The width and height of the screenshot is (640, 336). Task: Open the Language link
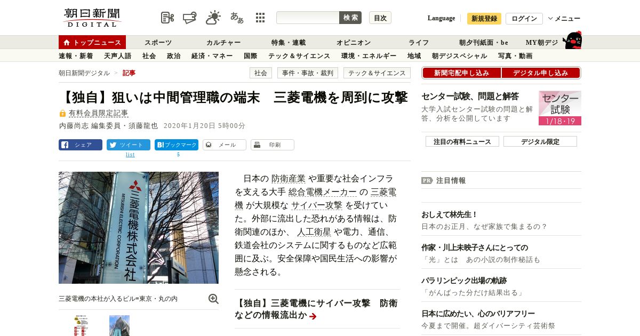[441, 18]
